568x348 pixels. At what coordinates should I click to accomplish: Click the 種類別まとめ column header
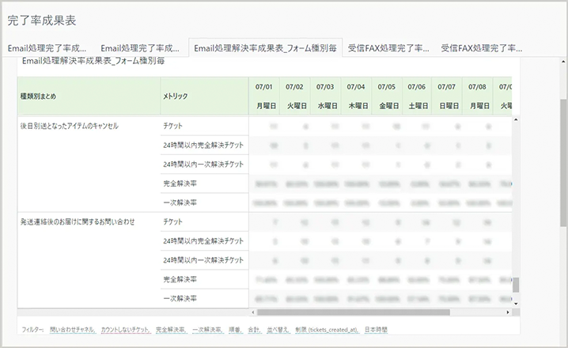pyautogui.click(x=38, y=96)
